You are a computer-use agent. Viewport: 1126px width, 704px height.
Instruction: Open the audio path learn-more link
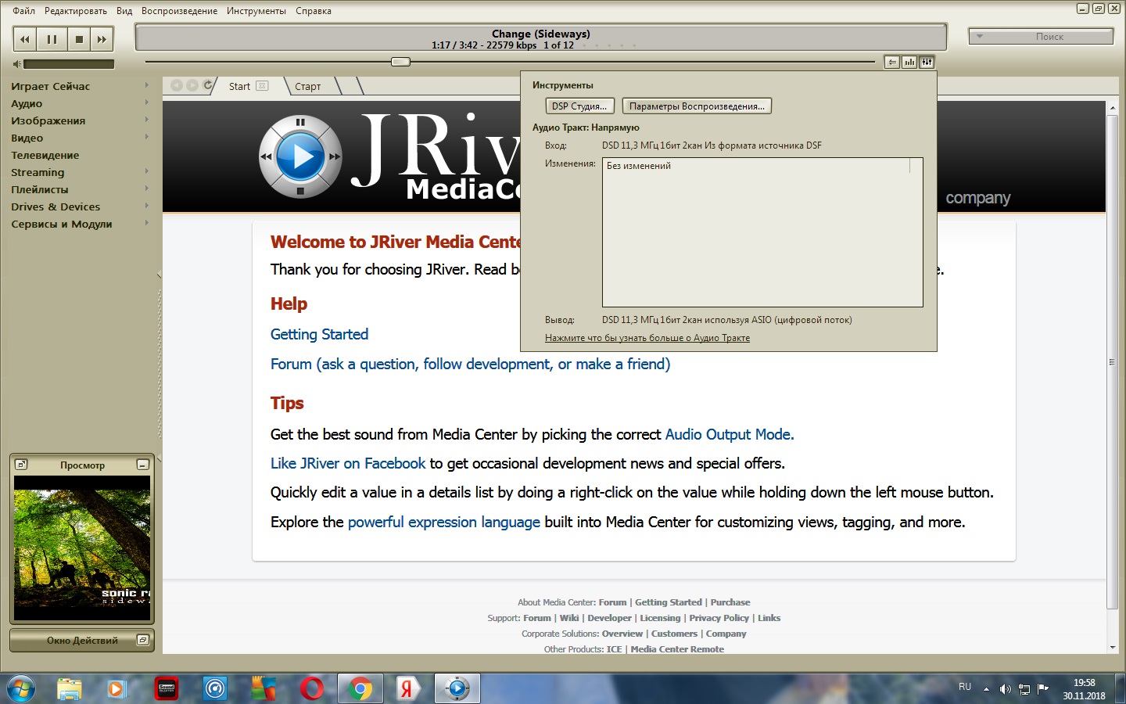point(647,338)
